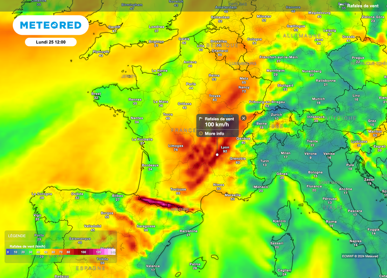Select the Genève 40 city label
Viewport: 387px width, 278px height.
point(243,140)
